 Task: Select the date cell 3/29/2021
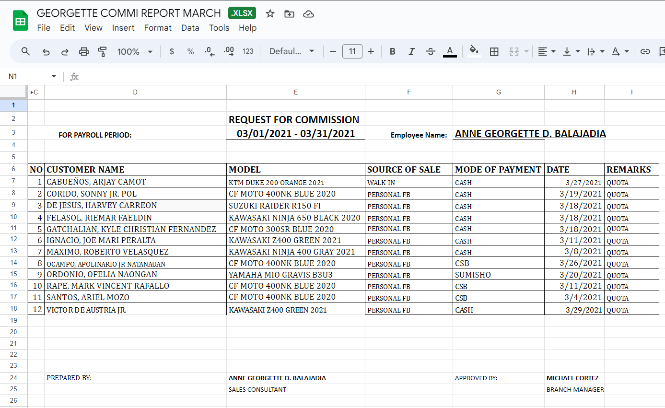pyautogui.click(x=574, y=309)
